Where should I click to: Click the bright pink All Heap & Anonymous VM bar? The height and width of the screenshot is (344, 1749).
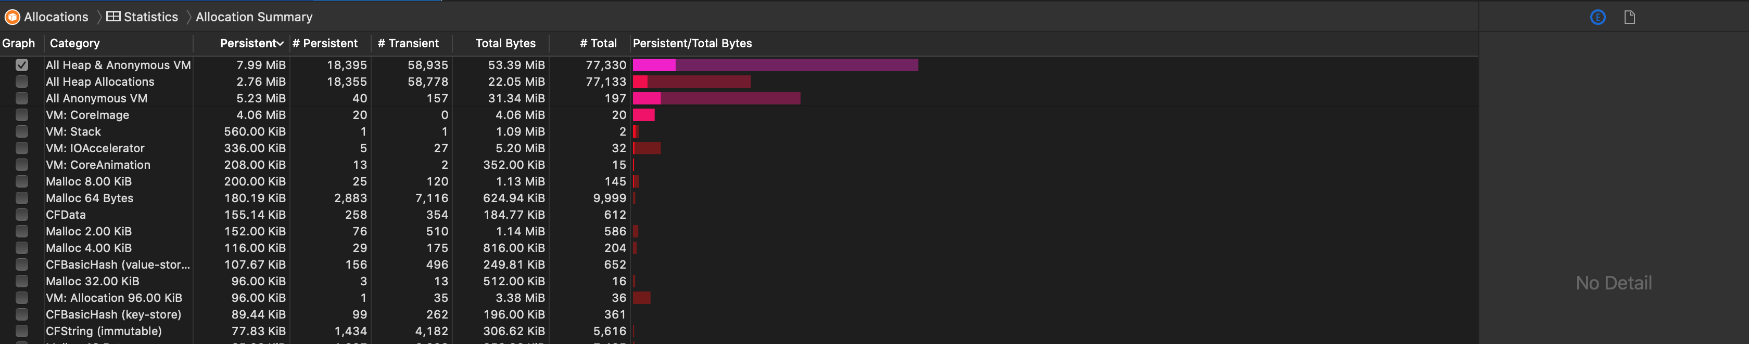point(654,65)
